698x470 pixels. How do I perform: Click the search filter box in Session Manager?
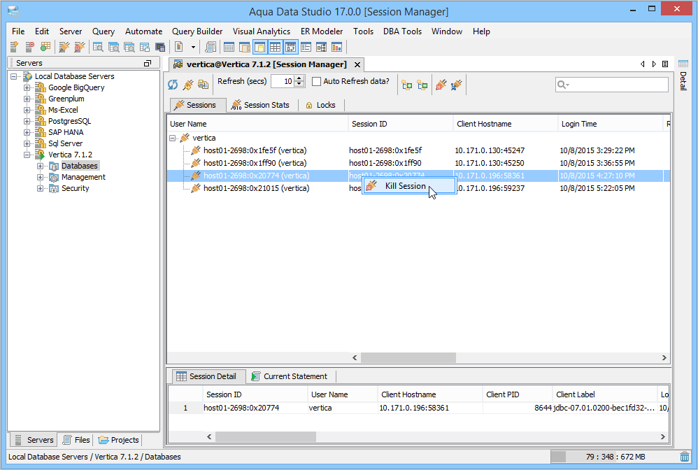pos(612,85)
